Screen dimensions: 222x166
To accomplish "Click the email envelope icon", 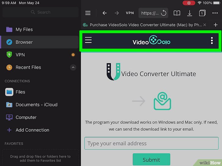I will [162, 101].
